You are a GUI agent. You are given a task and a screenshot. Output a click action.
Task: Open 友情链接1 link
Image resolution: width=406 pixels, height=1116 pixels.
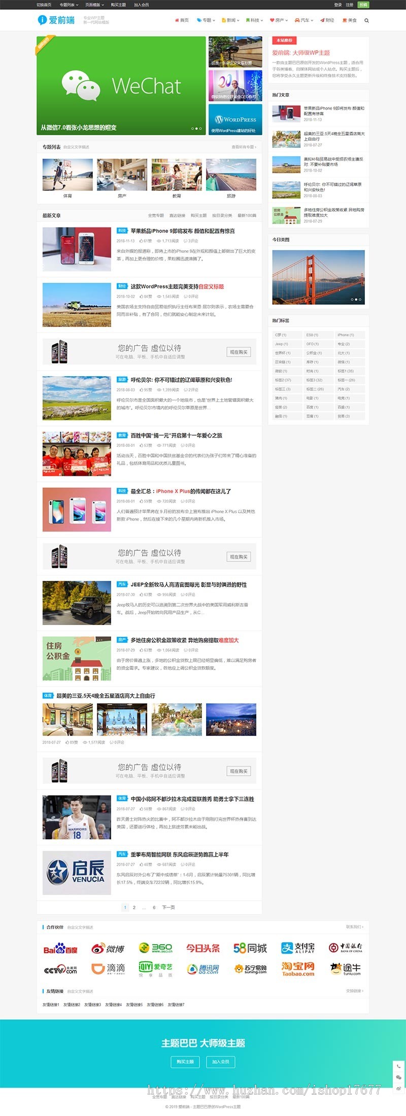[x=51, y=1005]
